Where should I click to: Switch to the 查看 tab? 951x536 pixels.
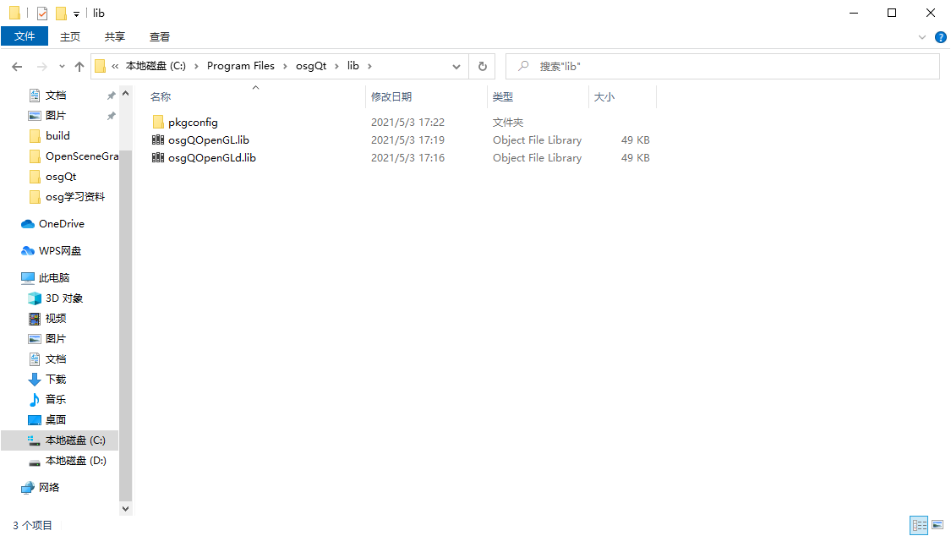click(159, 36)
